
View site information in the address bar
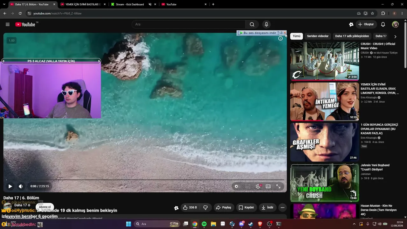[29, 13]
